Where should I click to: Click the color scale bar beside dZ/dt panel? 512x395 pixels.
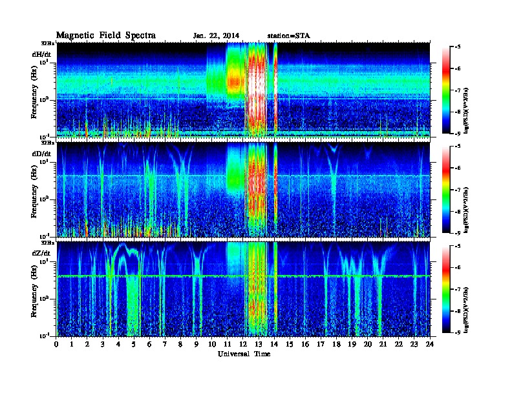point(446,289)
